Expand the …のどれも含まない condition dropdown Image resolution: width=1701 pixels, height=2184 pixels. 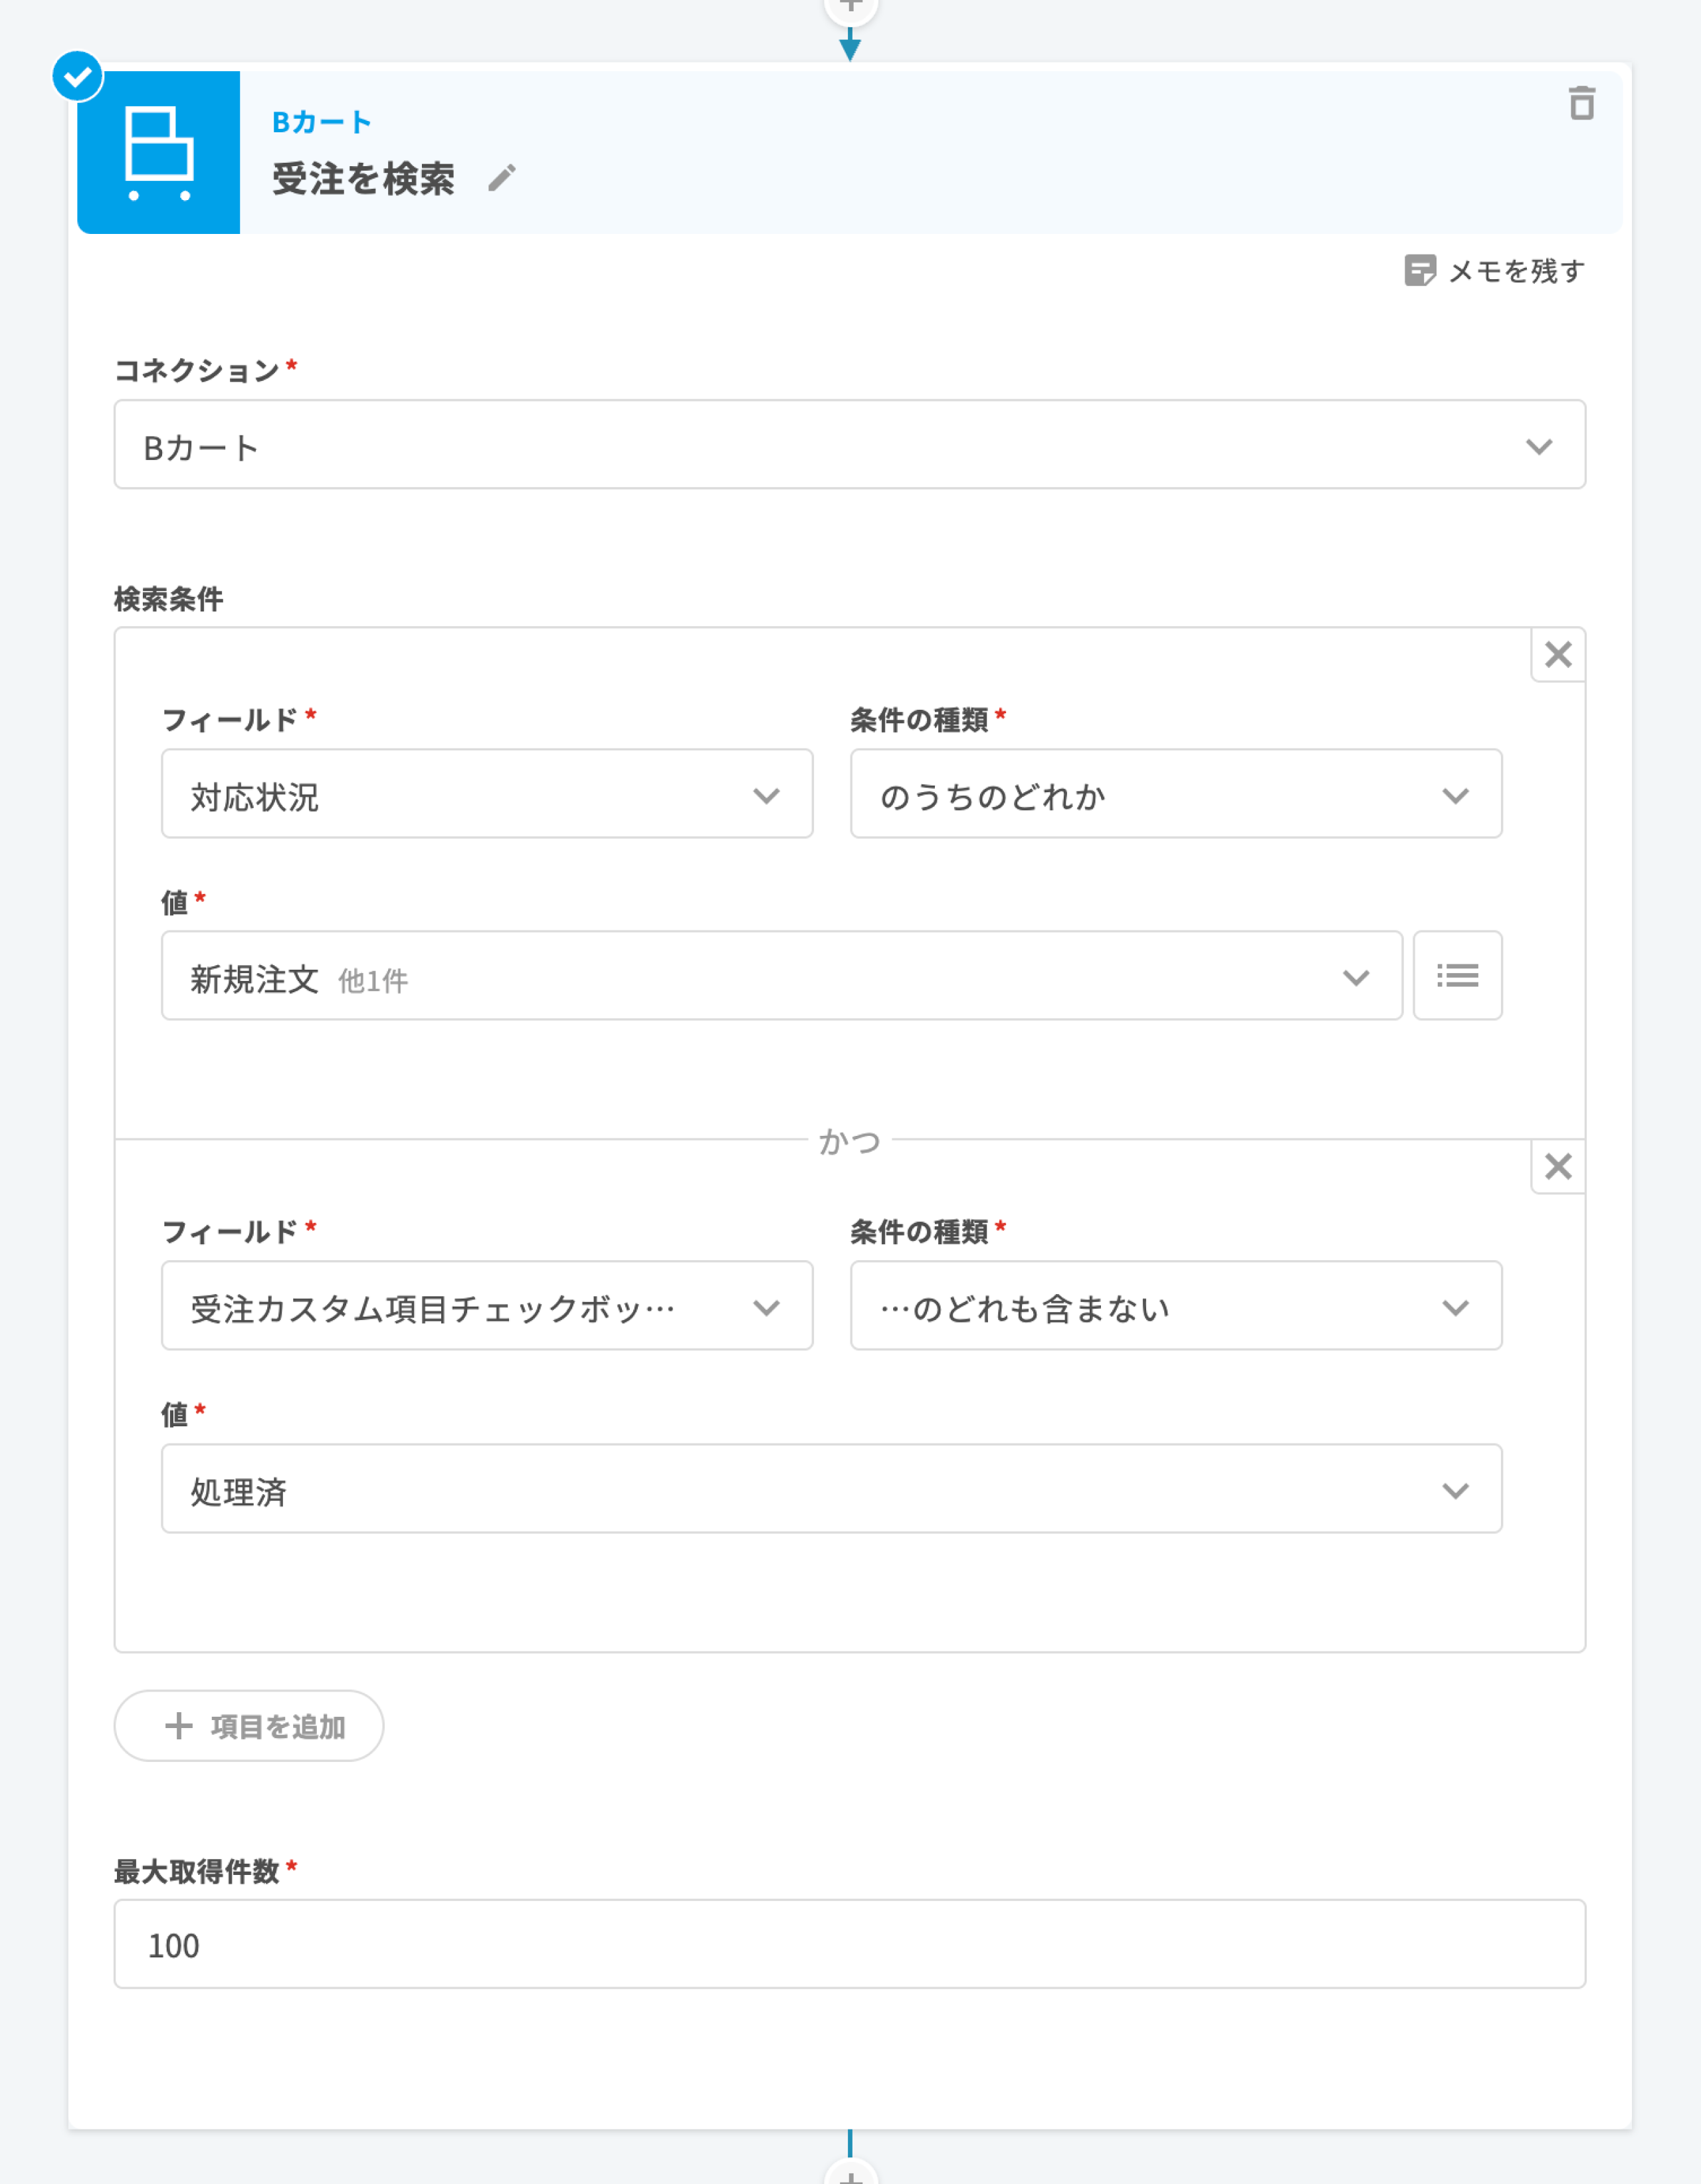pyautogui.click(x=1175, y=1306)
